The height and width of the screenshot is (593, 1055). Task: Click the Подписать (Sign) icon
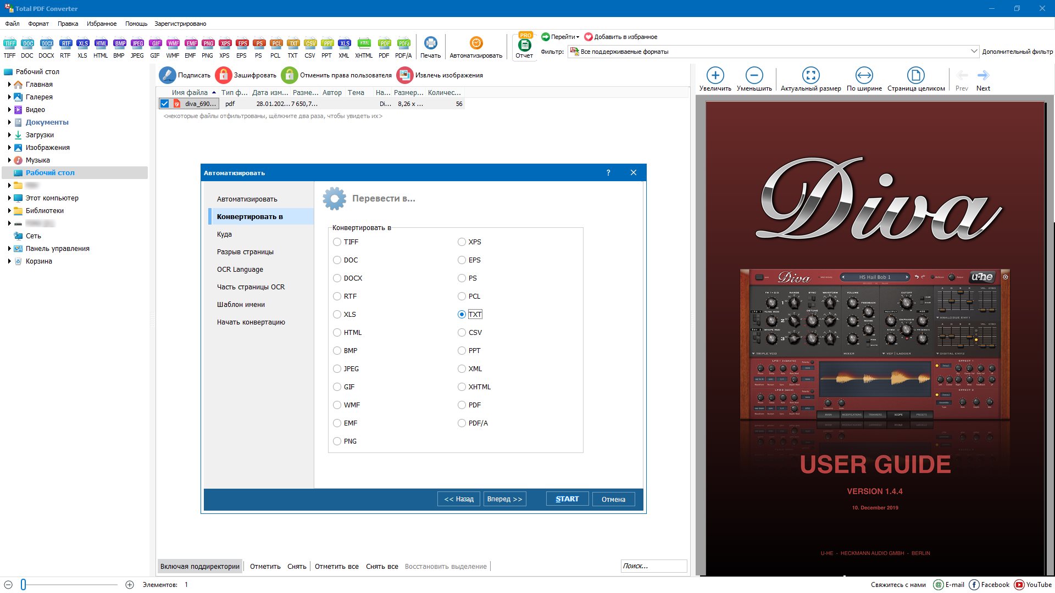click(168, 75)
